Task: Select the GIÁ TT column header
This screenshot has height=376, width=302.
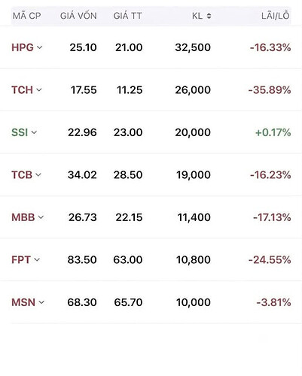Action: pos(127,16)
